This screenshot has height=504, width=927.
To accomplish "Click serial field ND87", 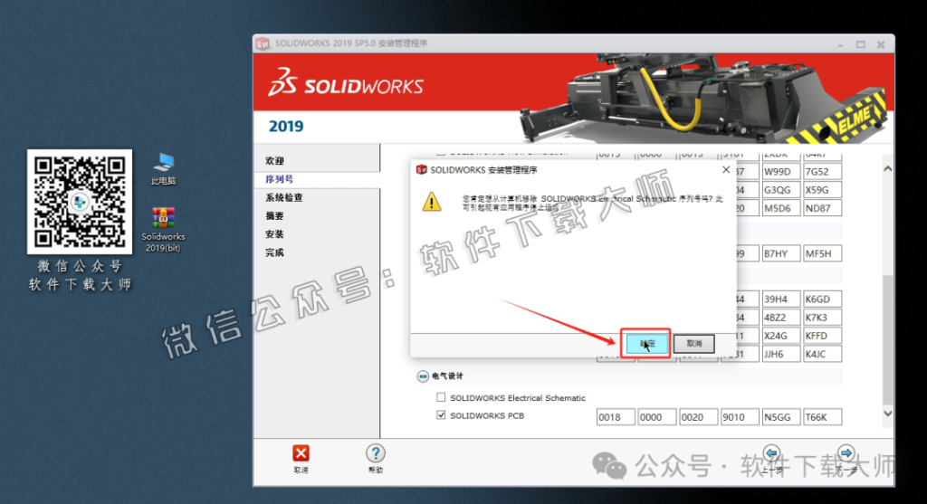I will tap(822, 208).
